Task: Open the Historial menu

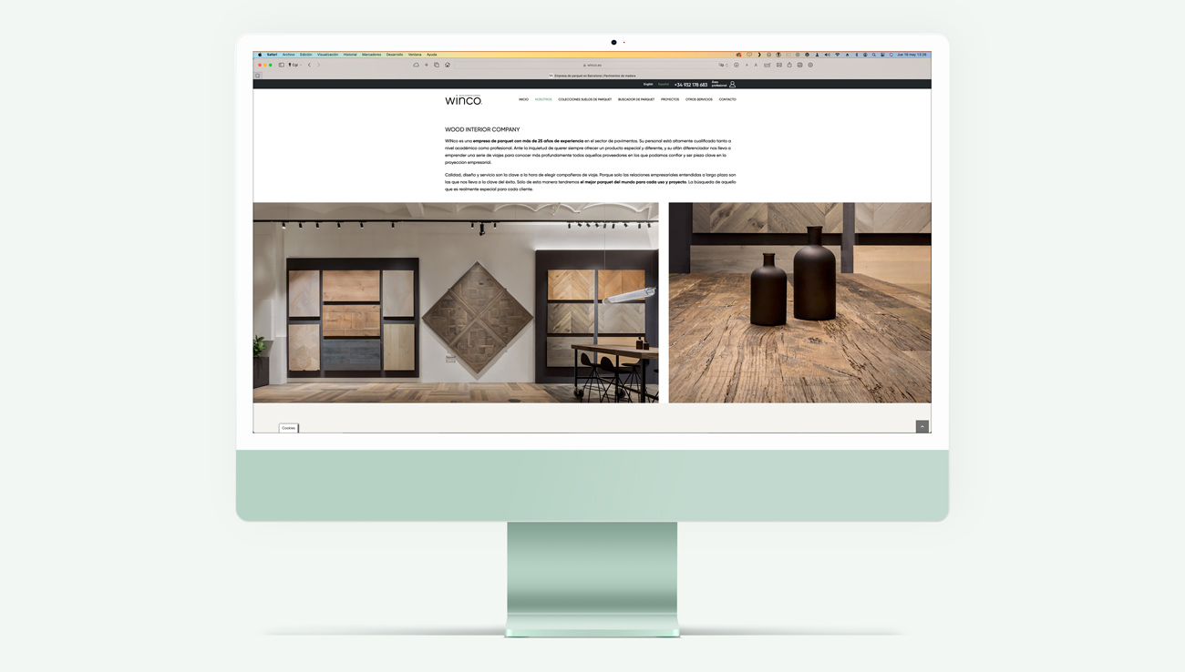Action: [x=350, y=54]
